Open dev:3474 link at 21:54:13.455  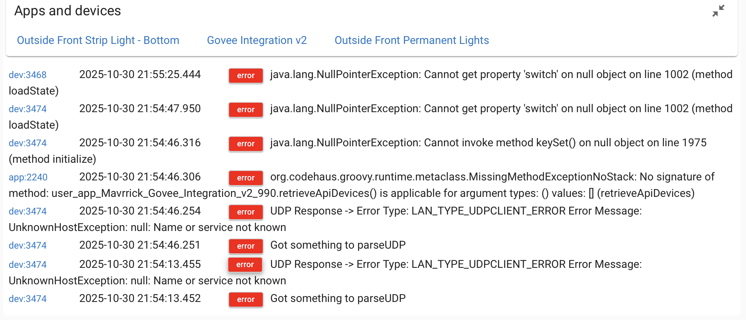pyautogui.click(x=27, y=265)
